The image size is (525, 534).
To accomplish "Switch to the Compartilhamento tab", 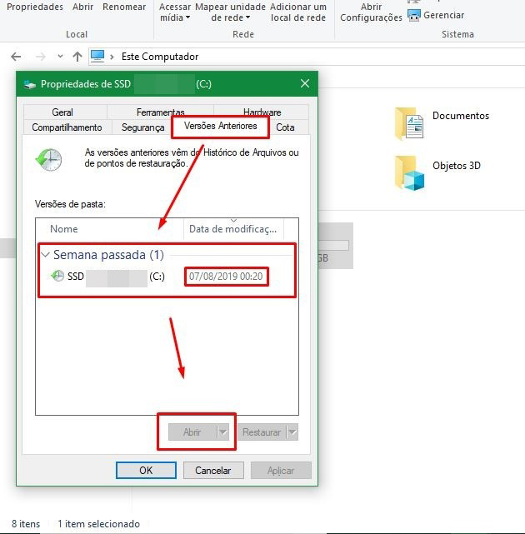I will [x=67, y=127].
